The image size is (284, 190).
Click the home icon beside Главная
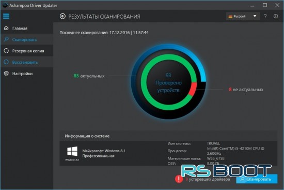pos(6,28)
